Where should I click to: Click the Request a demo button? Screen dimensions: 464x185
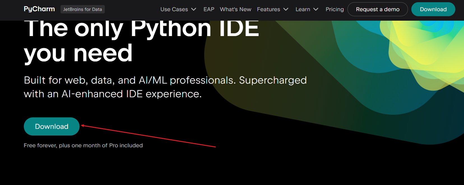click(x=377, y=9)
